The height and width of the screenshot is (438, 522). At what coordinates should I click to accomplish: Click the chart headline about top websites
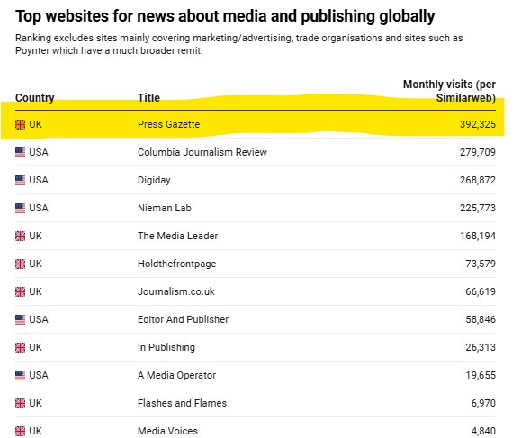click(225, 16)
